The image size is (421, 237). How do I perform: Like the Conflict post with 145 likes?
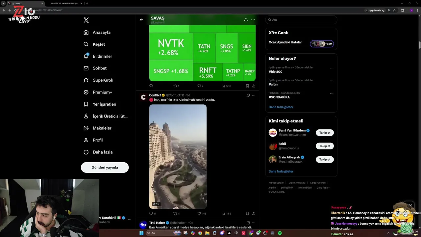coord(202,213)
